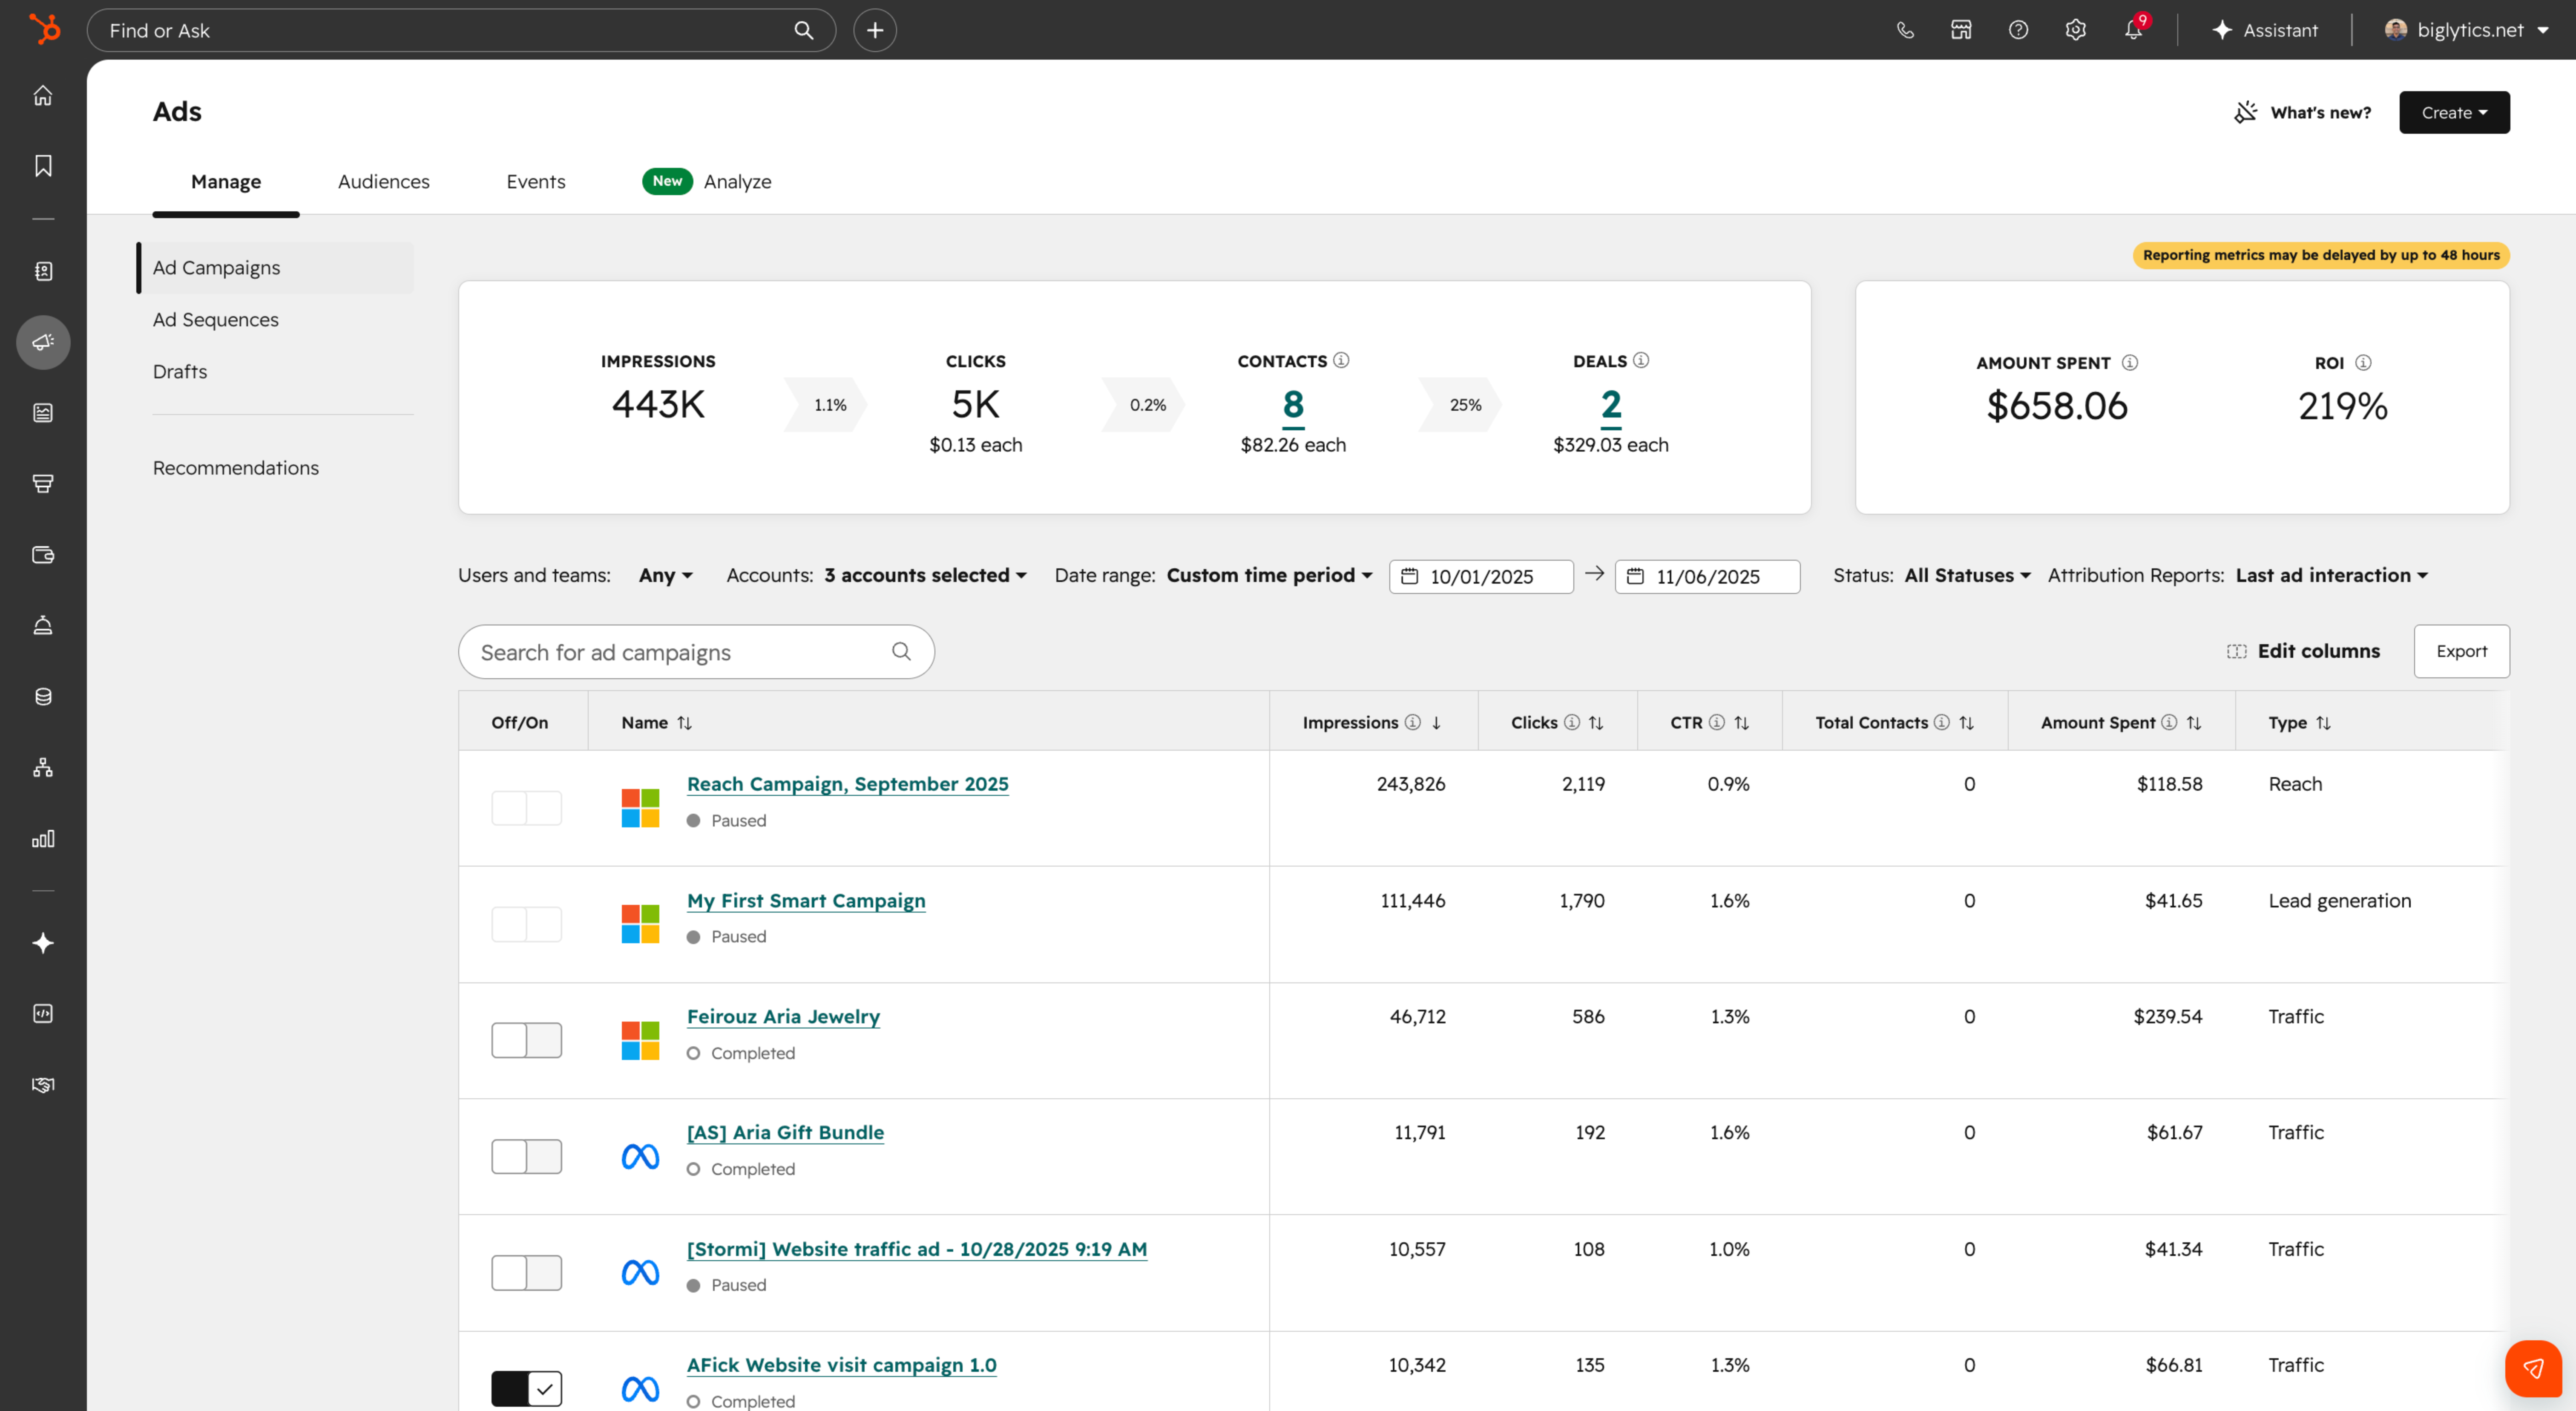Click the ROI info icon
The height and width of the screenshot is (1411, 2576).
2363,362
